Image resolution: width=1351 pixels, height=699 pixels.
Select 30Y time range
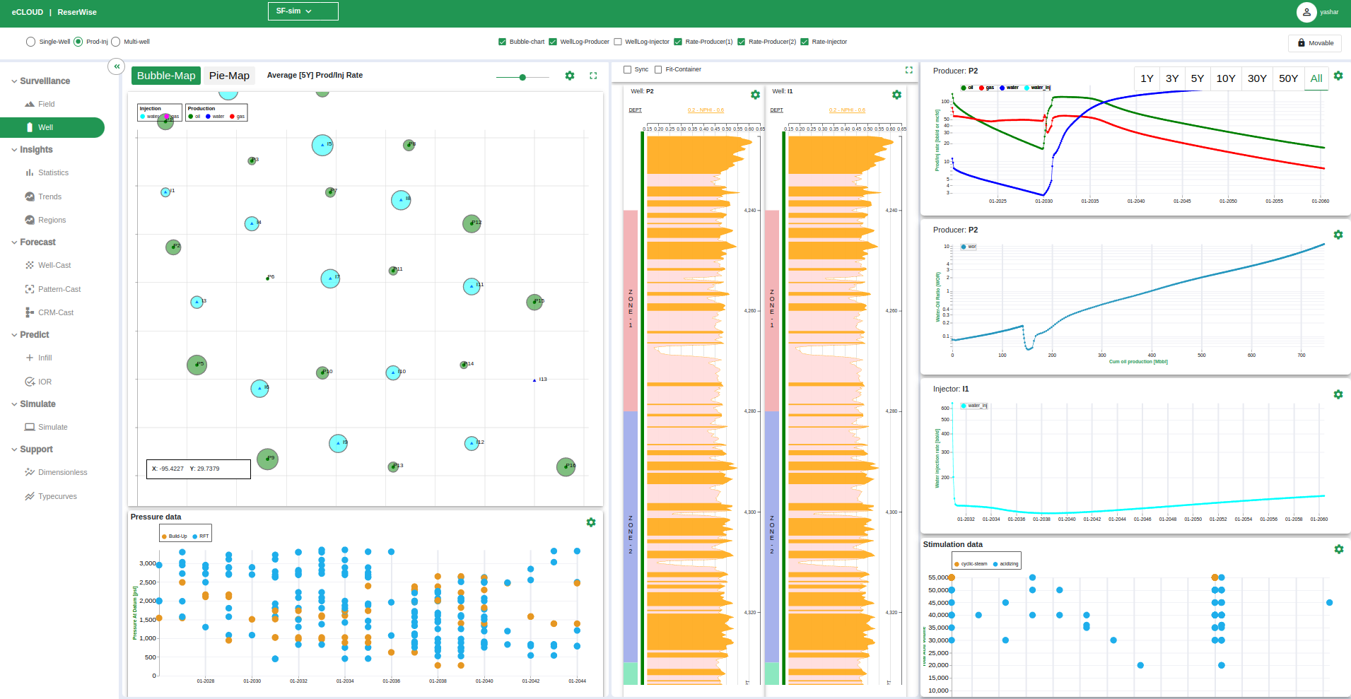pos(1257,78)
